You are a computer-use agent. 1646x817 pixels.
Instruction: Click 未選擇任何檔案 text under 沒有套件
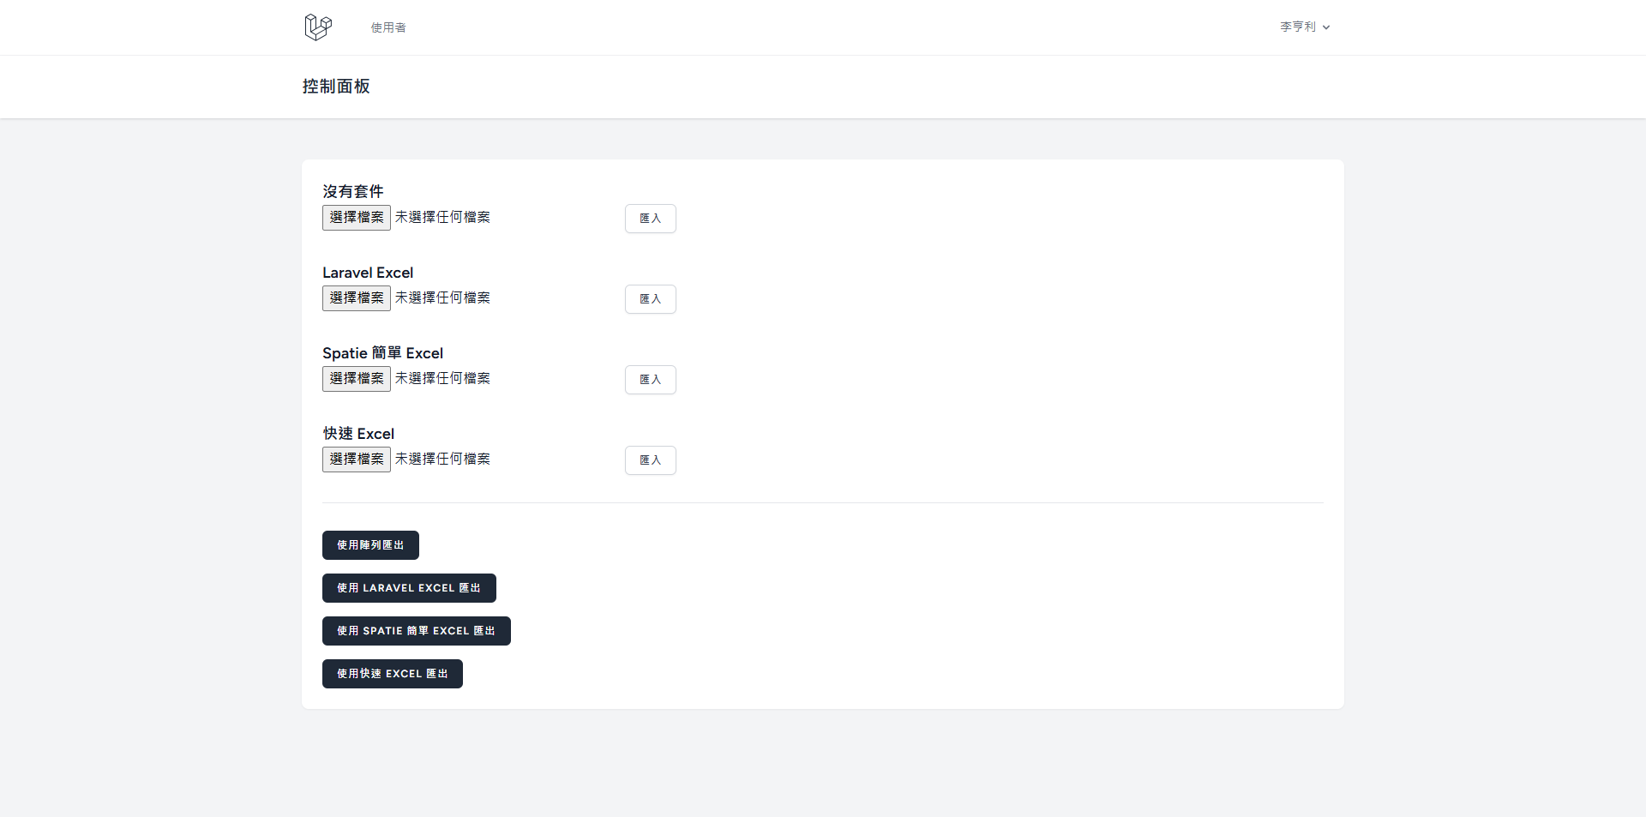[442, 218]
